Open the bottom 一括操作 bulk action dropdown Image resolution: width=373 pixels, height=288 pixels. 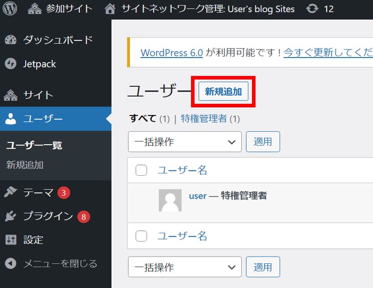pos(185,267)
